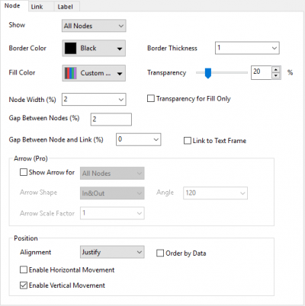Switch to the Link tab
This screenshot has height=306, width=305.
tap(37, 7)
